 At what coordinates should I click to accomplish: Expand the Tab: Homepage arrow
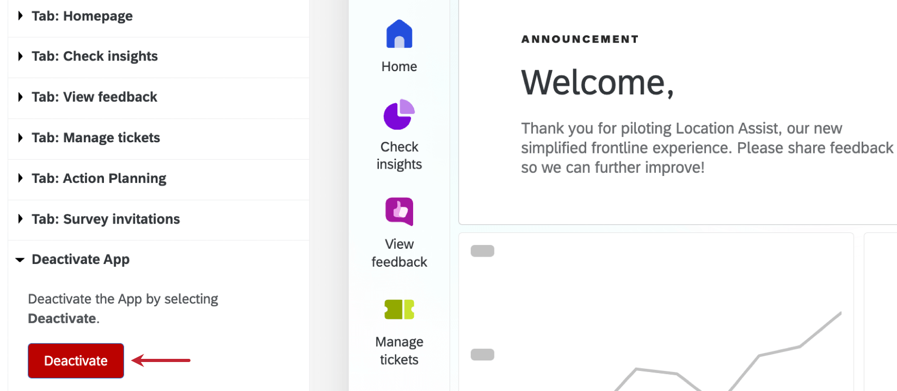pyautogui.click(x=20, y=16)
